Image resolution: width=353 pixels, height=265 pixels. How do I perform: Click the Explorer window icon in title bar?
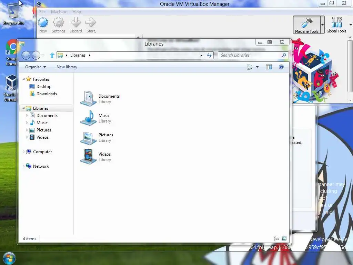click(x=22, y=44)
